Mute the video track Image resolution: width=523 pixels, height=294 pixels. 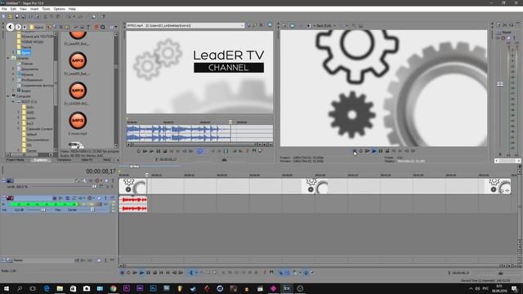click(x=106, y=180)
